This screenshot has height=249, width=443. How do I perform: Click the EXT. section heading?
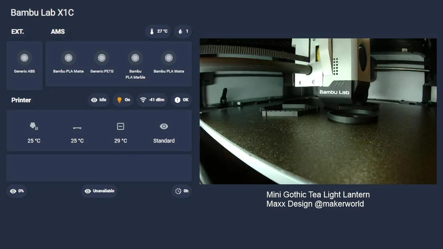[18, 31]
